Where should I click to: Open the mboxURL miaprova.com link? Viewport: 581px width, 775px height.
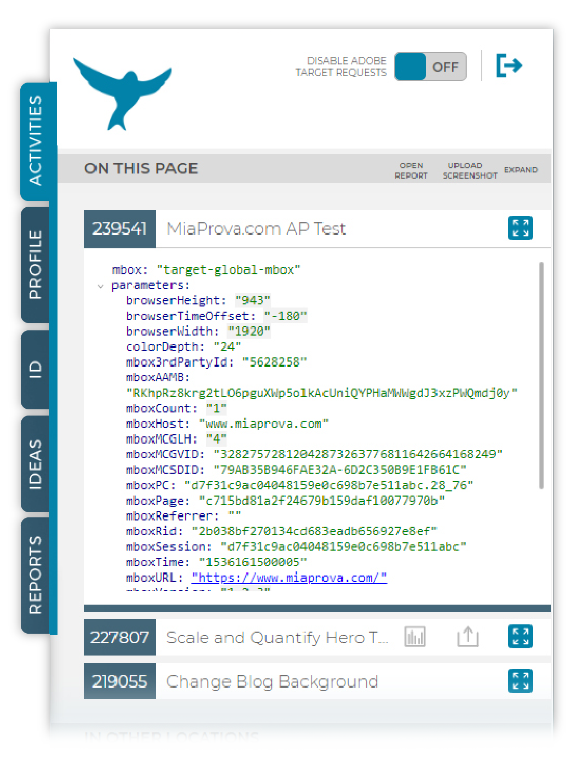(x=289, y=578)
